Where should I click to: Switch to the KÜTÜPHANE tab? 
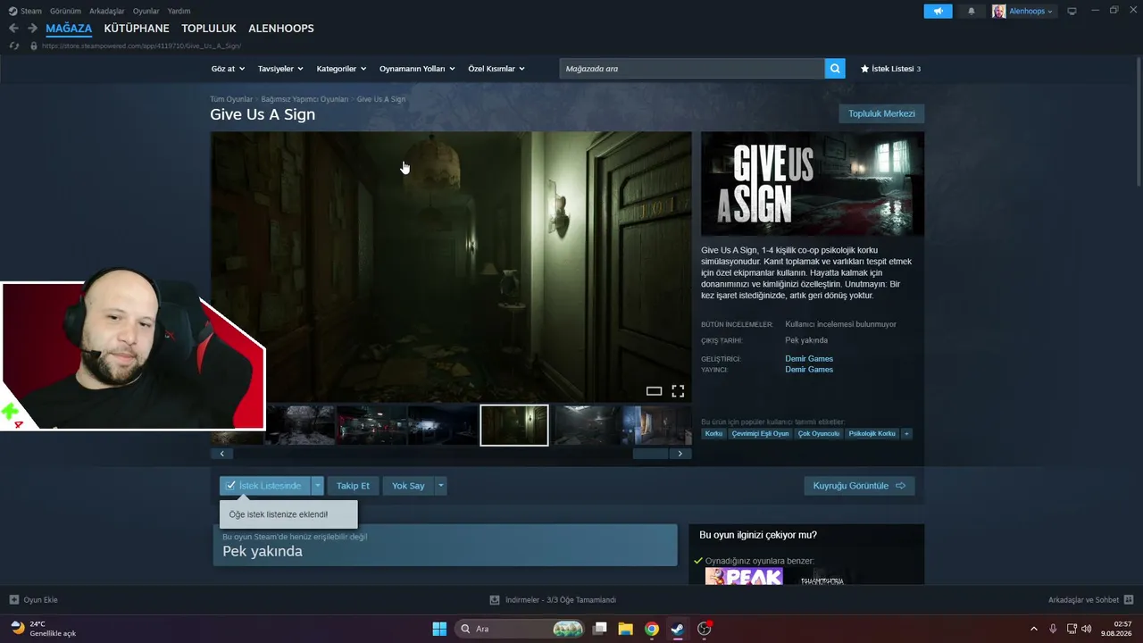click(137, 29)
